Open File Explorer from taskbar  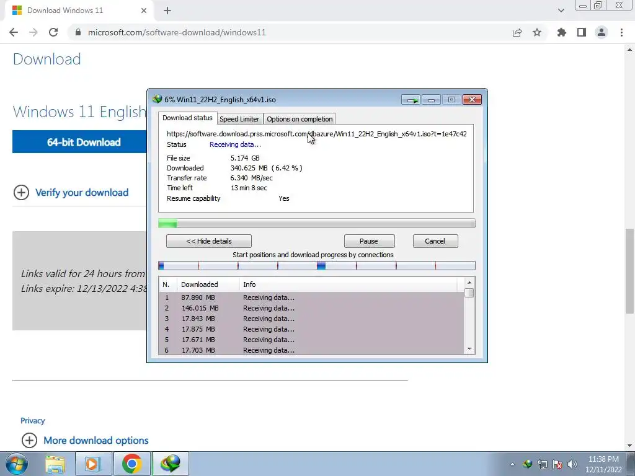click(55, 464)
